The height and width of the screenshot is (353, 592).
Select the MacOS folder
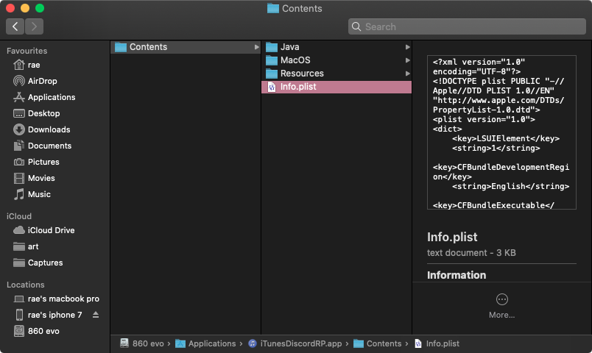pos(336,60)
